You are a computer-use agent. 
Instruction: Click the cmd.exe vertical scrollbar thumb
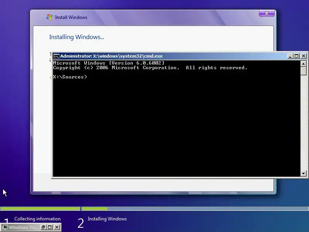tap(303, 71)
